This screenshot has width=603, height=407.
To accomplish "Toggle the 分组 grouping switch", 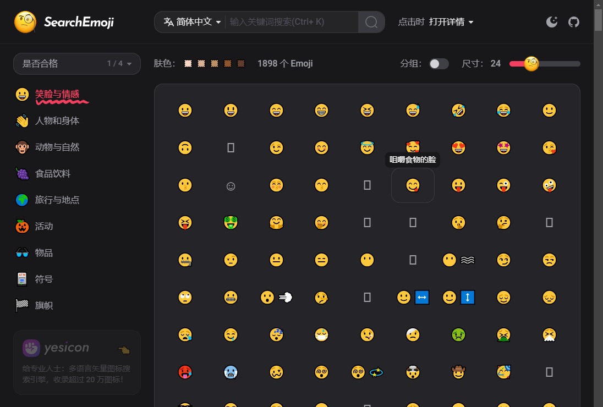I will (439, 64).
